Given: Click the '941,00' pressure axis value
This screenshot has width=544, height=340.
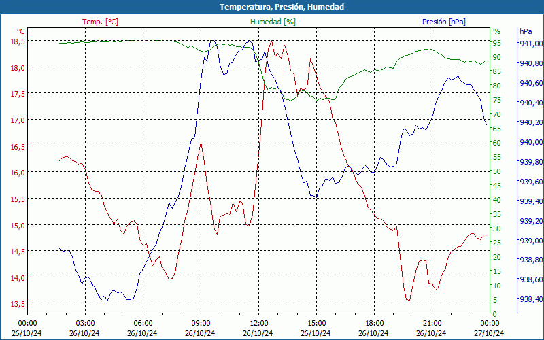Looking at the screenshot, I should 530,44.
